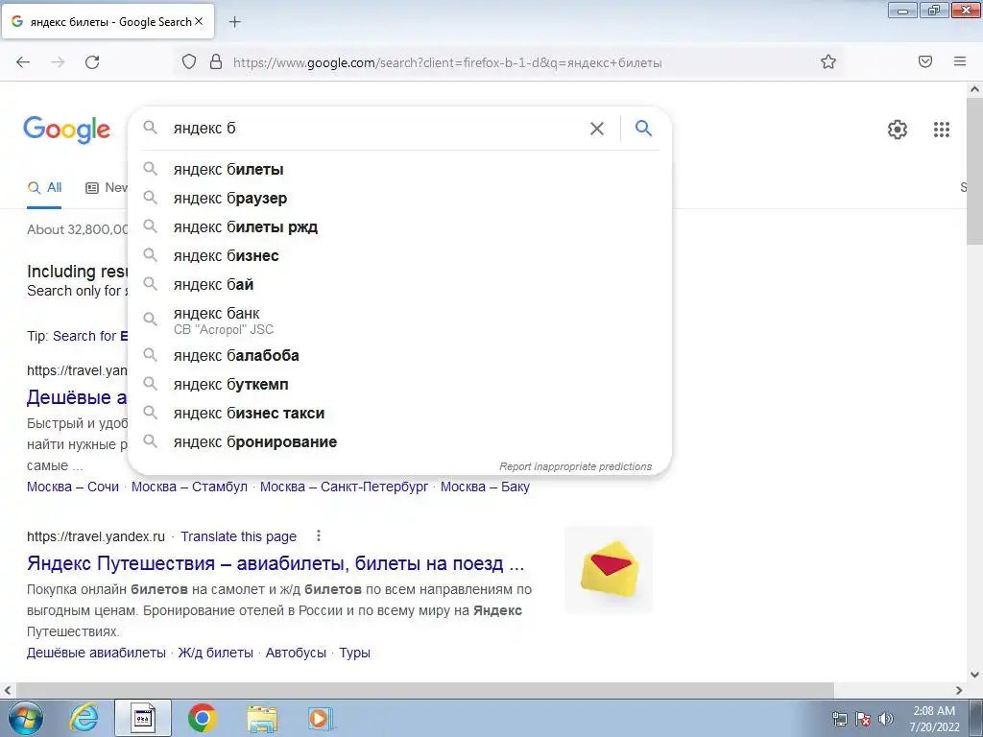The height and width of the screenshot is (737, 983).
Task: Switch to the News search tab
Action: tap(107, 187)
